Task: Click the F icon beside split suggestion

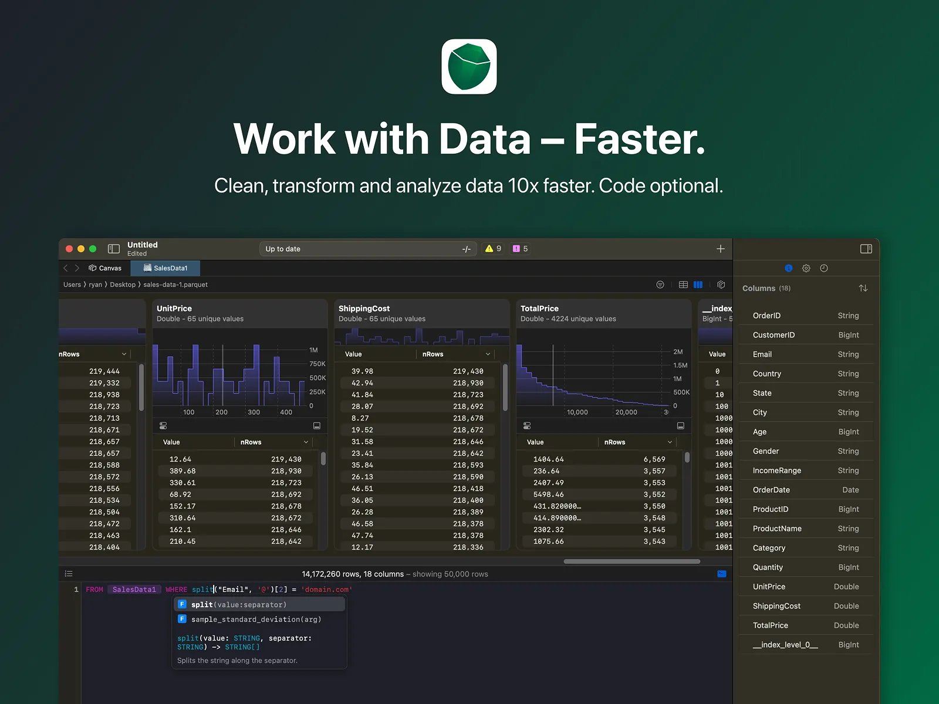Action: (x=182, y=604)
